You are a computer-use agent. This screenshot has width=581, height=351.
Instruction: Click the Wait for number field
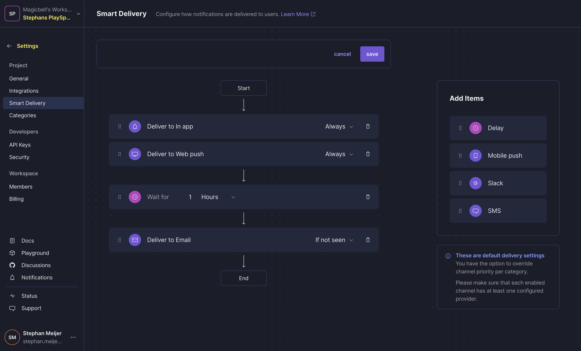[190, 197]
